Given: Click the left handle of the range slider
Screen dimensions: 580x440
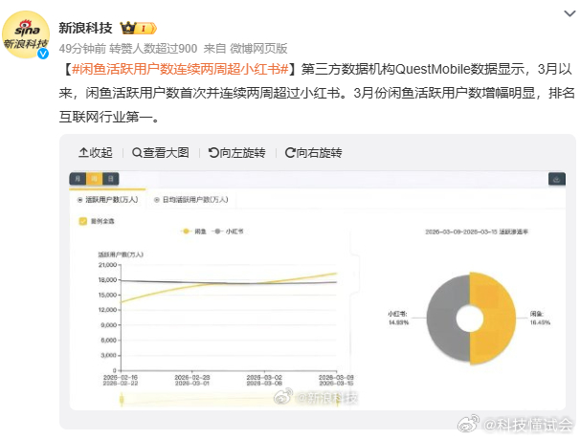Looking at the screenshot, I should 122,400.
